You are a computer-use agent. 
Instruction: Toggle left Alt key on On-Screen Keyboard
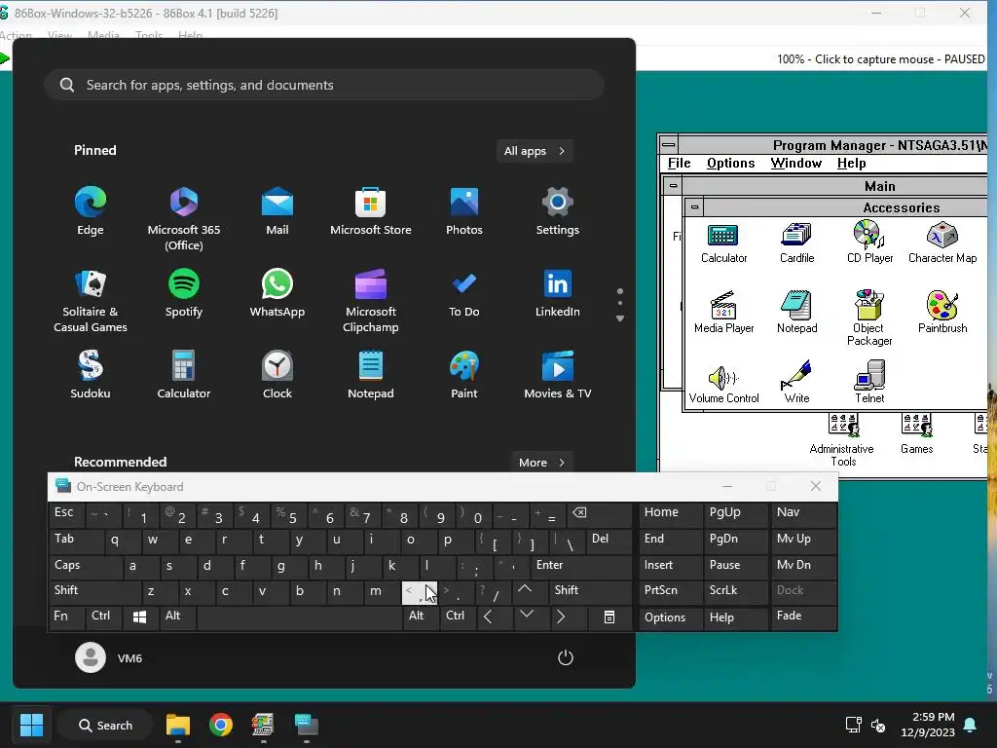(177, 617)
